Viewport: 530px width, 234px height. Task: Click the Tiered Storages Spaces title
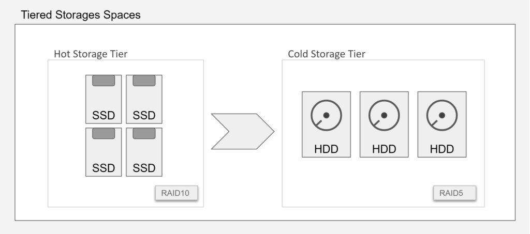point(81,15)
